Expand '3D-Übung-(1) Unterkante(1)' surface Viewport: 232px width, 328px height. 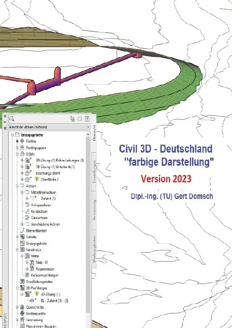point(22,167)
